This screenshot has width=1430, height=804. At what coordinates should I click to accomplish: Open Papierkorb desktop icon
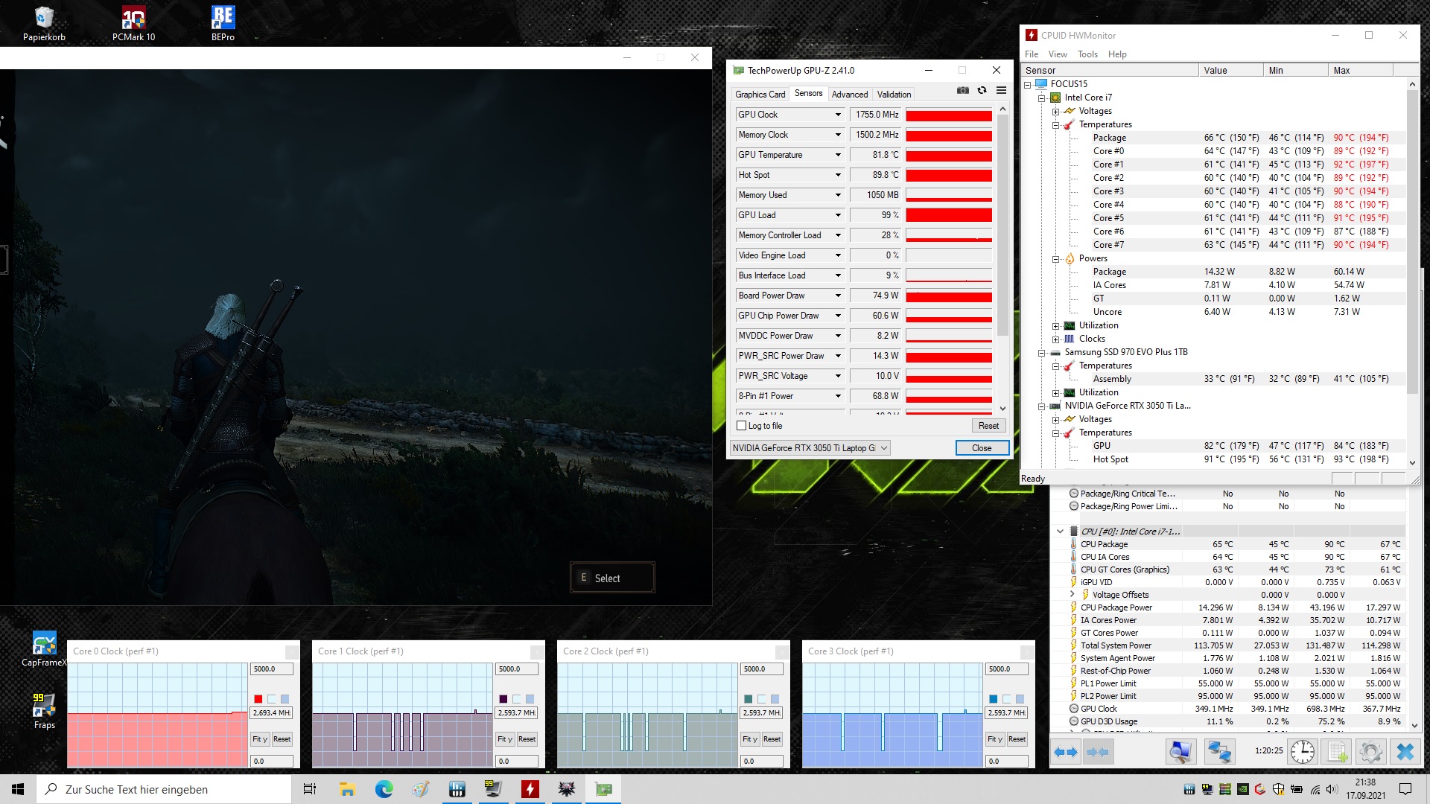(x=44, y=23)
